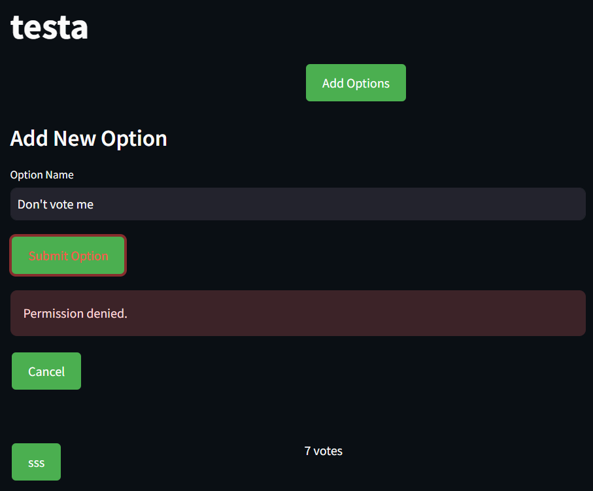Focus the Option Name text field
593x491 pixels.
point(298,204)
